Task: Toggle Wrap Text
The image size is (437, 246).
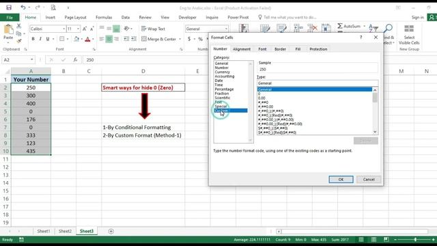Action: click(153, 29)
